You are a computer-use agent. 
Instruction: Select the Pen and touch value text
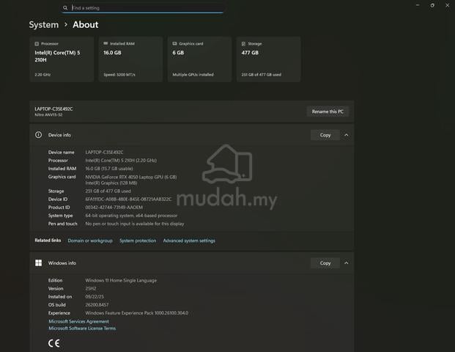(x=135, y=224)
